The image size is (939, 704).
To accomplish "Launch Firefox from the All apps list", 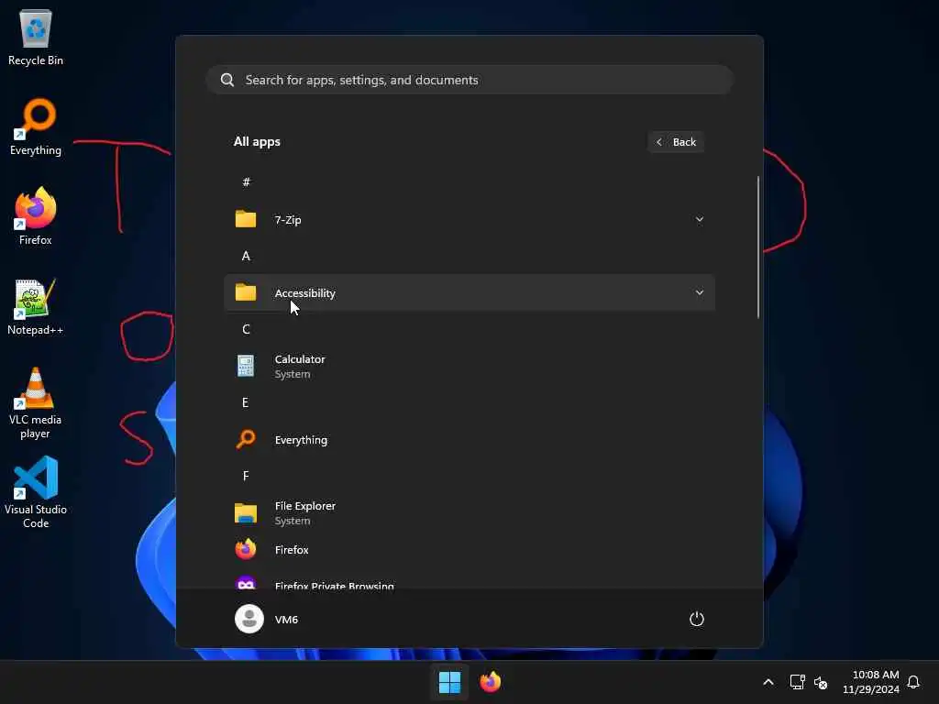I will (469, 550).
